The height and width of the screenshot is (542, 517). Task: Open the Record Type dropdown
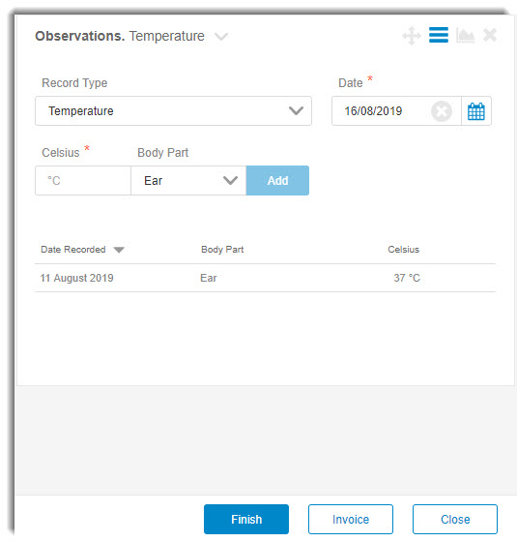click(x=173, y=111)
